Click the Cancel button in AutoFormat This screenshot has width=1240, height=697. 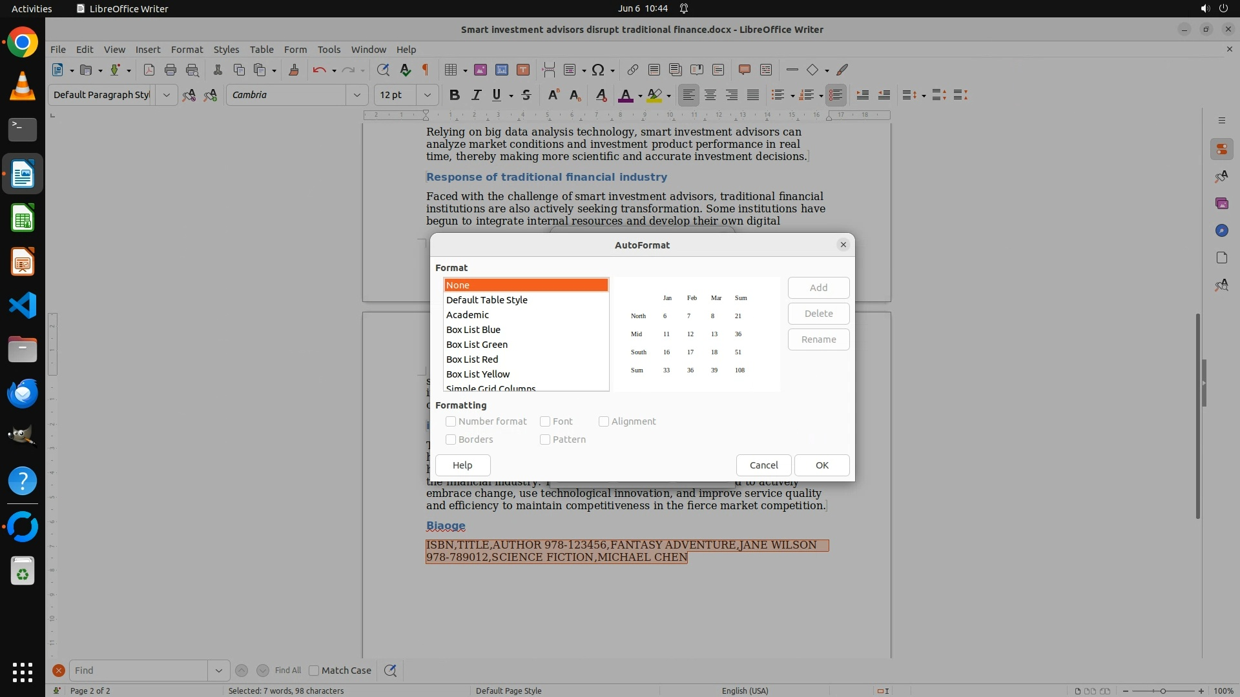763,465
